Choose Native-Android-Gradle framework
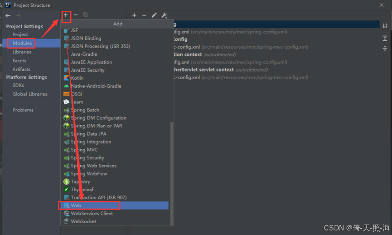This screenshot has width=392, height=235. pyautogui.click(x=115, y=86)
